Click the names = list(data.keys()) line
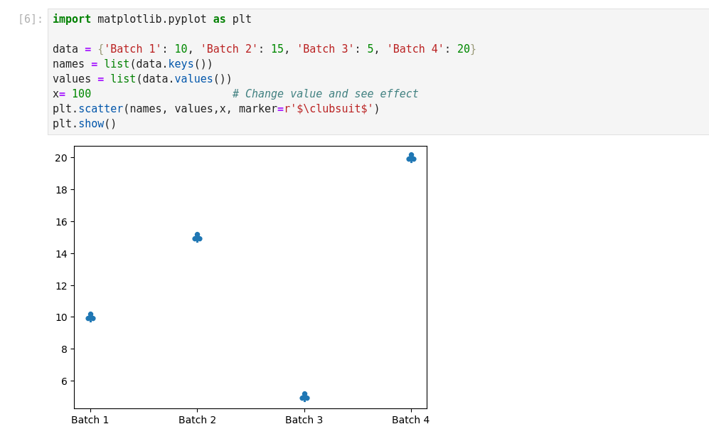The width and height of the screenshot is (709, 429). click(132, 64)
